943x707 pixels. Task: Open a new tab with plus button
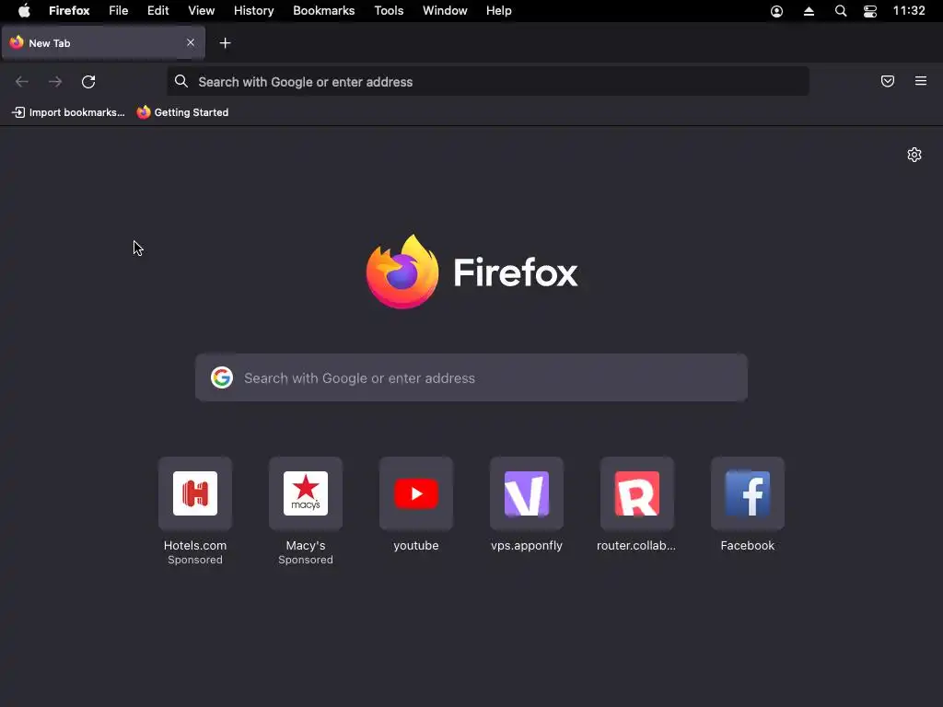pyautogui.click(x=225, y=42)
